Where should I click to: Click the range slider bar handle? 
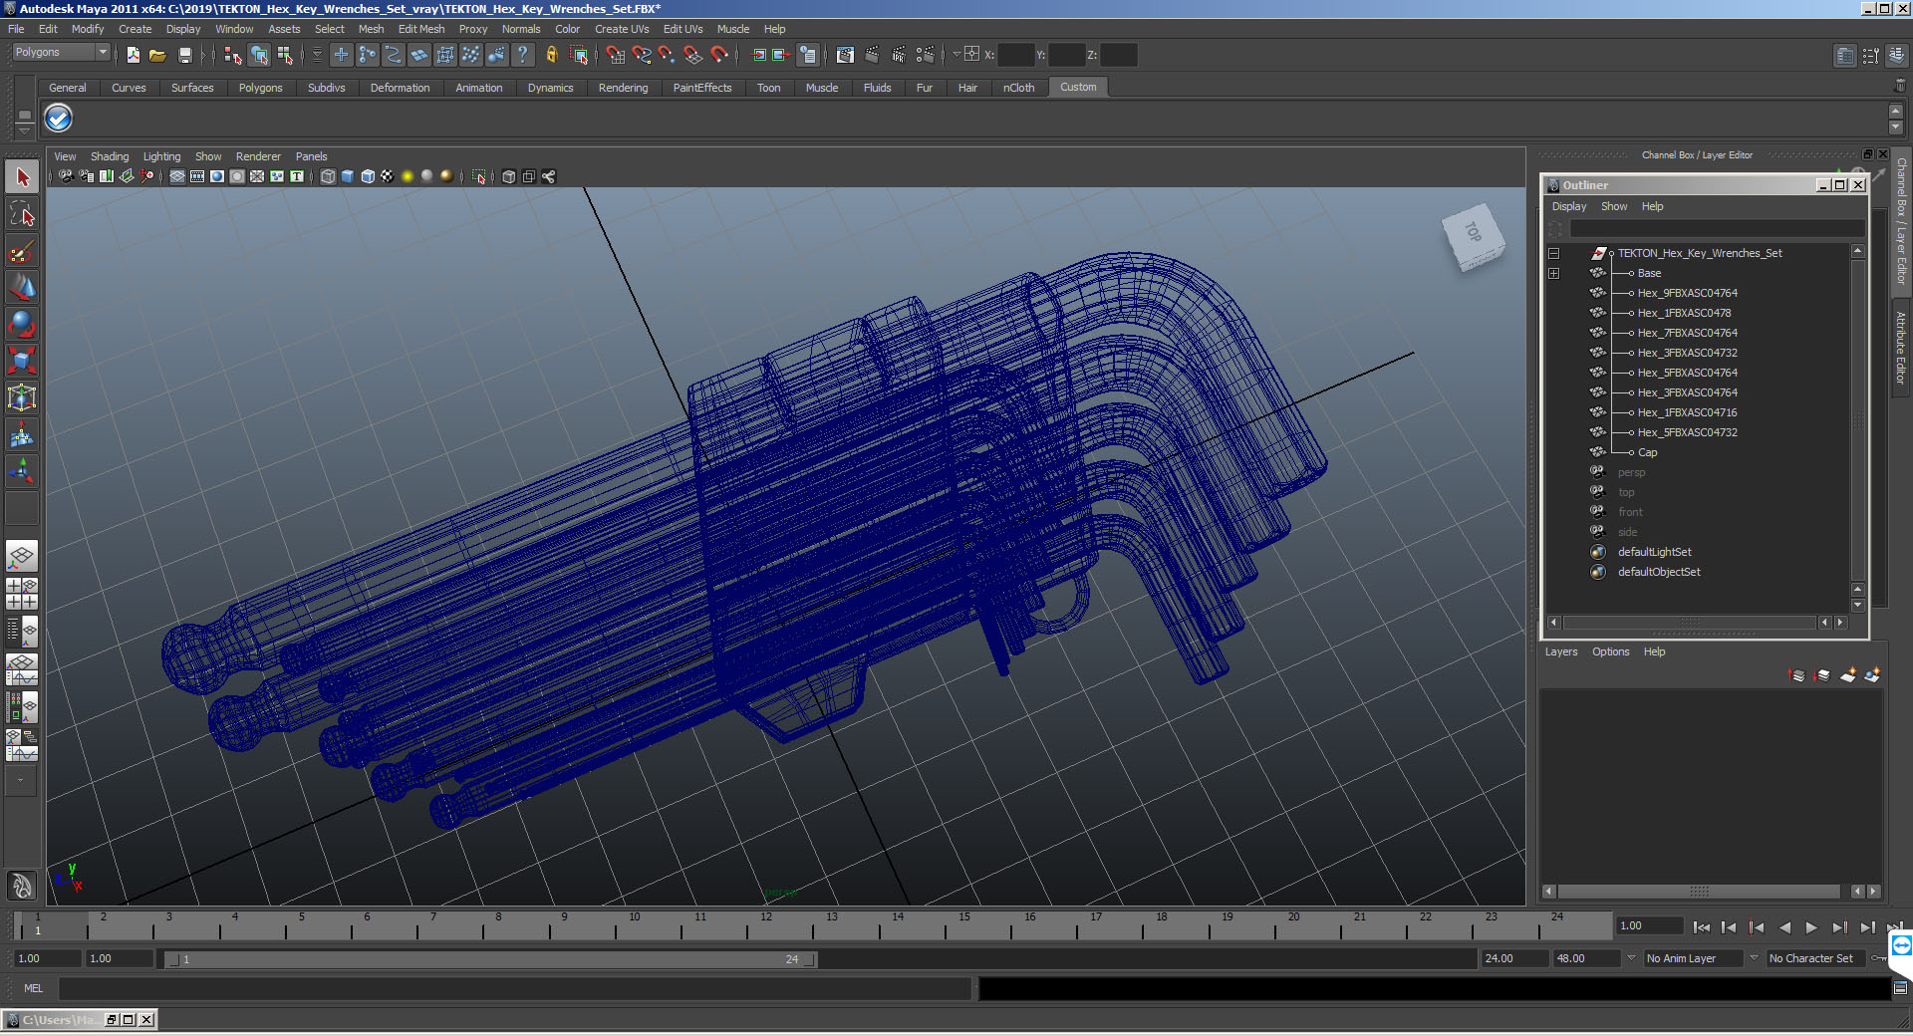click(492, 959)
